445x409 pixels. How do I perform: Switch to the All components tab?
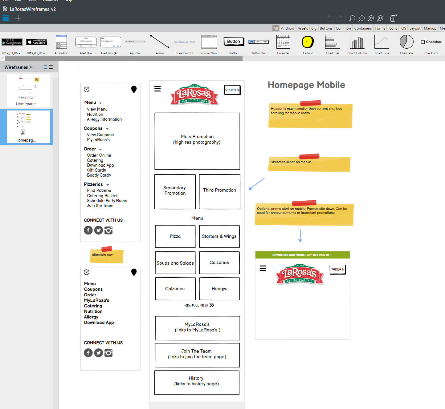click(x=275, y=28)
